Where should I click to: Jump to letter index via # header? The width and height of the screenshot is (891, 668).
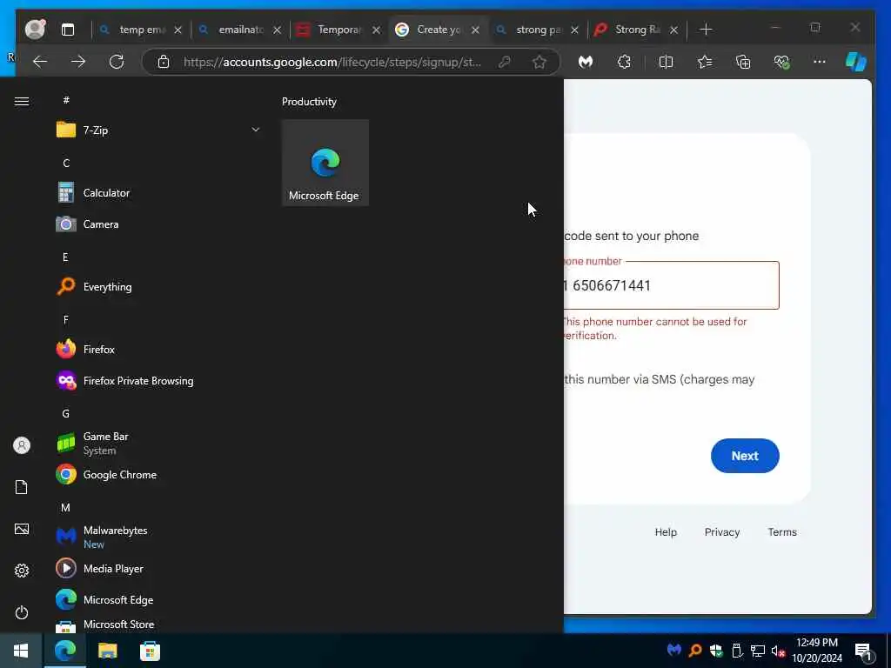(x=66, y=100)
